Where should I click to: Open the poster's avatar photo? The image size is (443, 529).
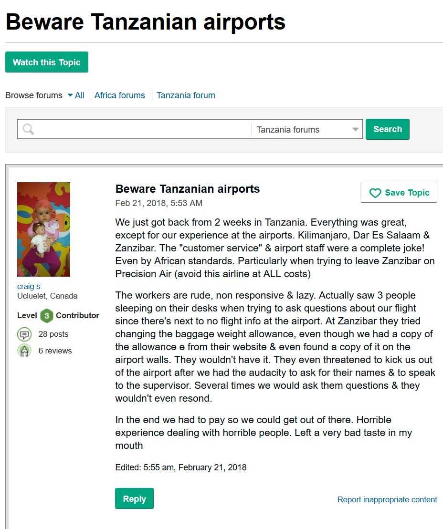[x=43, y=229]
